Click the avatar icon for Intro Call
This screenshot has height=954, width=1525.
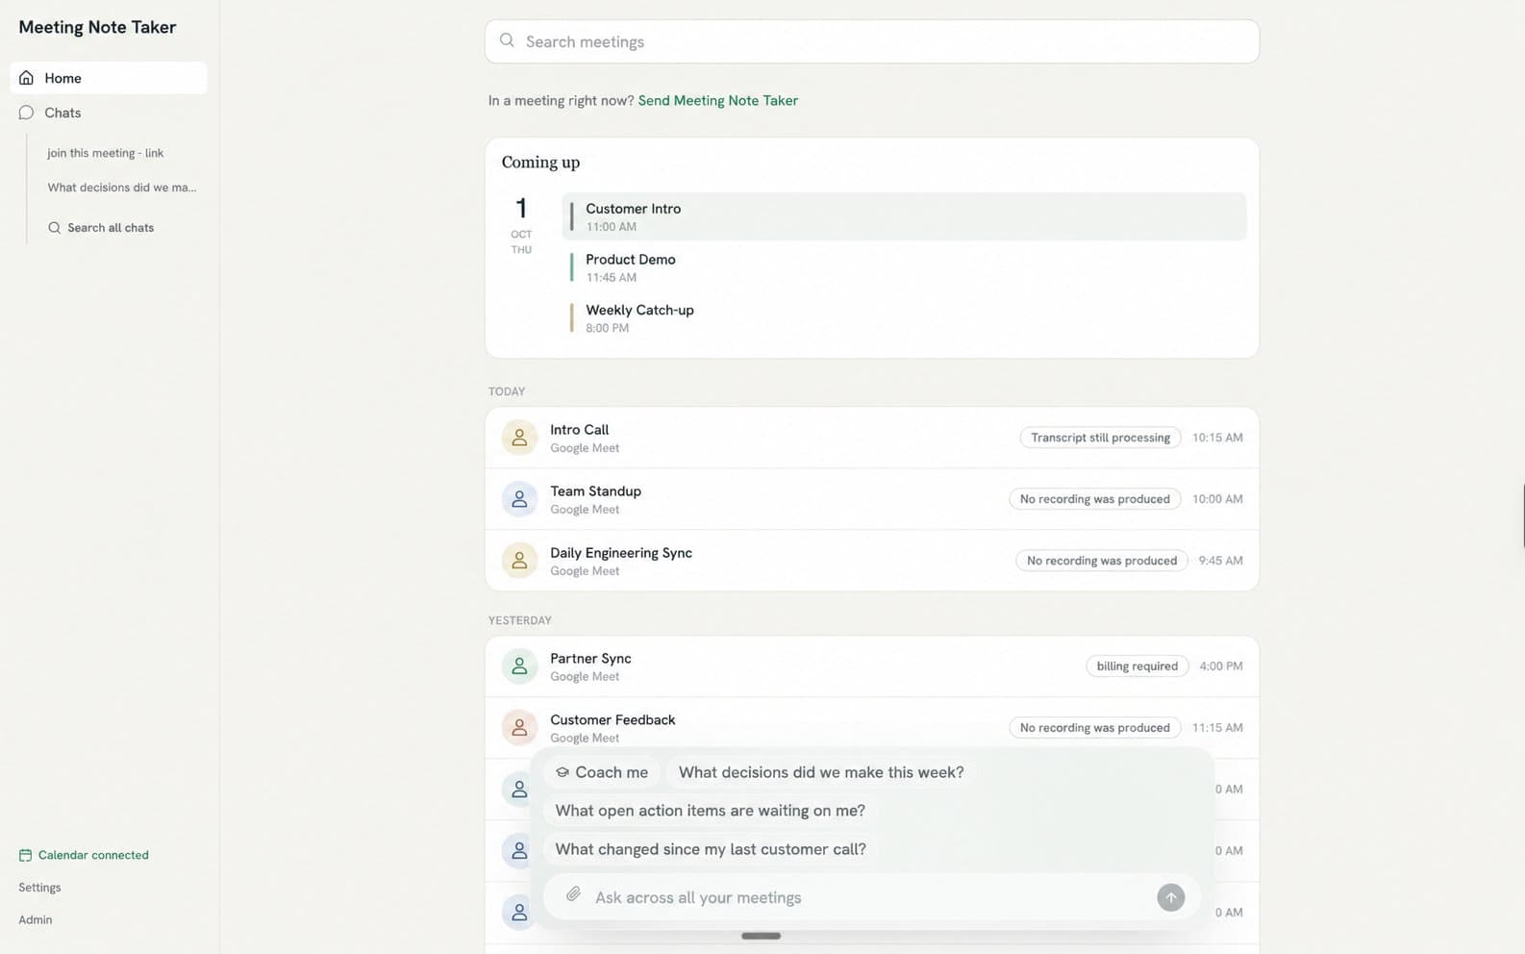(519, 438)
